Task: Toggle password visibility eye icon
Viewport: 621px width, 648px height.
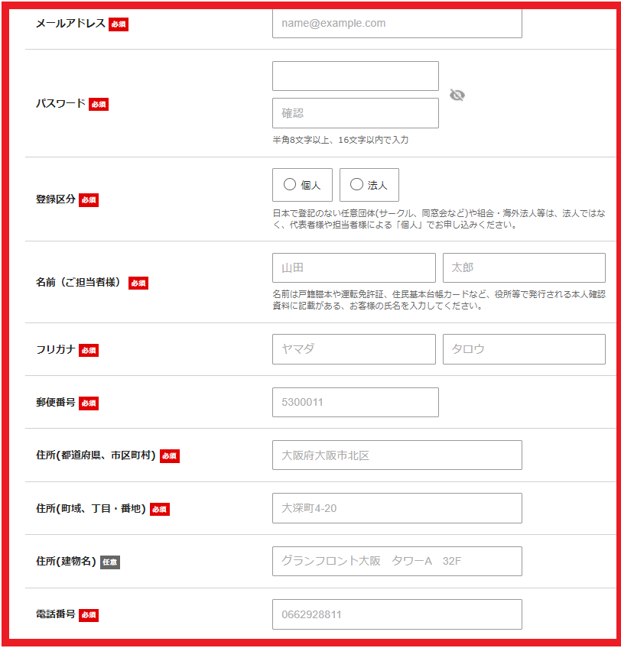Action: tap(457, 95)
